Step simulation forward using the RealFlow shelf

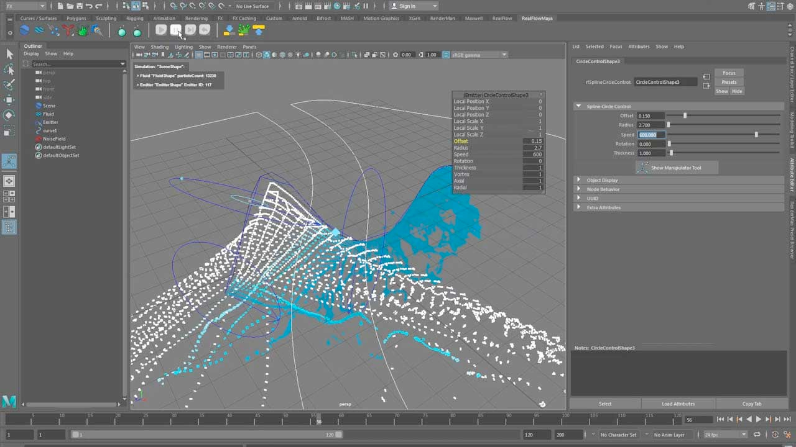point(190,30)
